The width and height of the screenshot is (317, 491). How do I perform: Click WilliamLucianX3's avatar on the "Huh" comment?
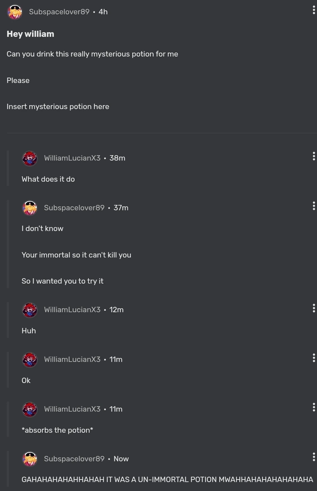pos(30,310)
